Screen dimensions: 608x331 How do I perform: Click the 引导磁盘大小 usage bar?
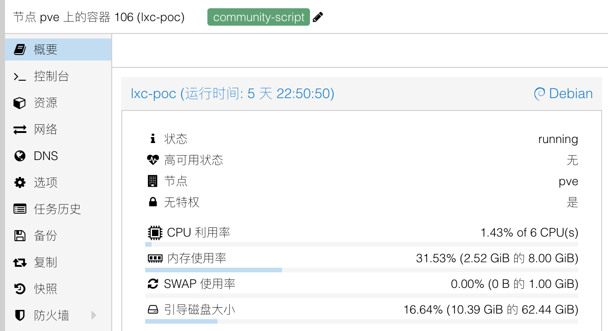[361, 321]
